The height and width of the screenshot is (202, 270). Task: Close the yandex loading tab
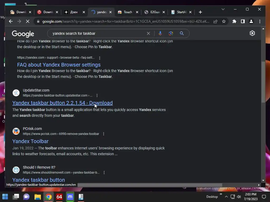(x=110, y=12)
